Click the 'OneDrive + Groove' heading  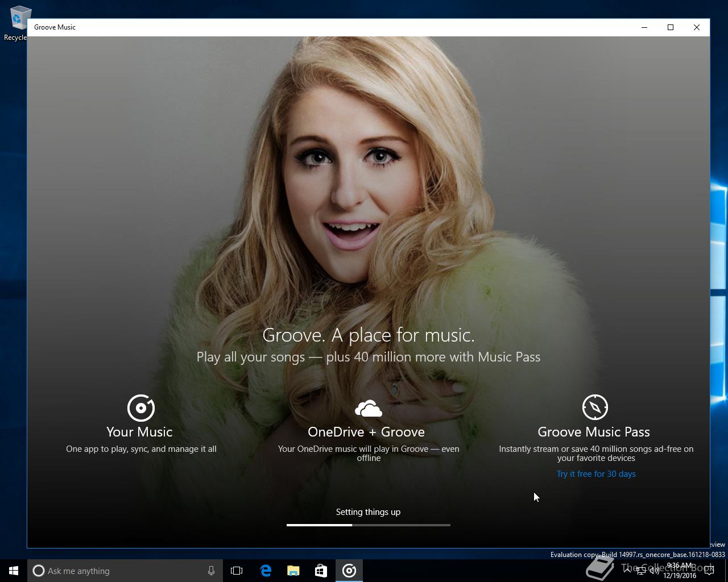tap(366, 432)
